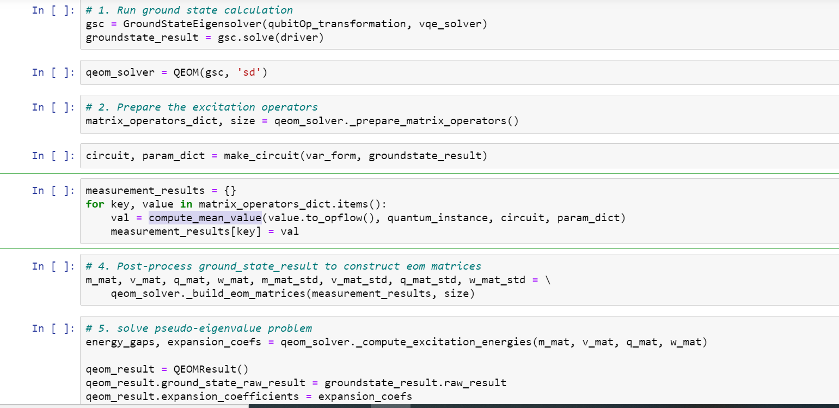Select the highlighted compute_mean_value function name
Viewport: 839px width, 408px height.
[205, 218]
